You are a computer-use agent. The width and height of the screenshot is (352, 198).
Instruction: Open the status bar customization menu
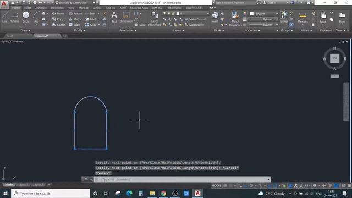click(349, 186)
